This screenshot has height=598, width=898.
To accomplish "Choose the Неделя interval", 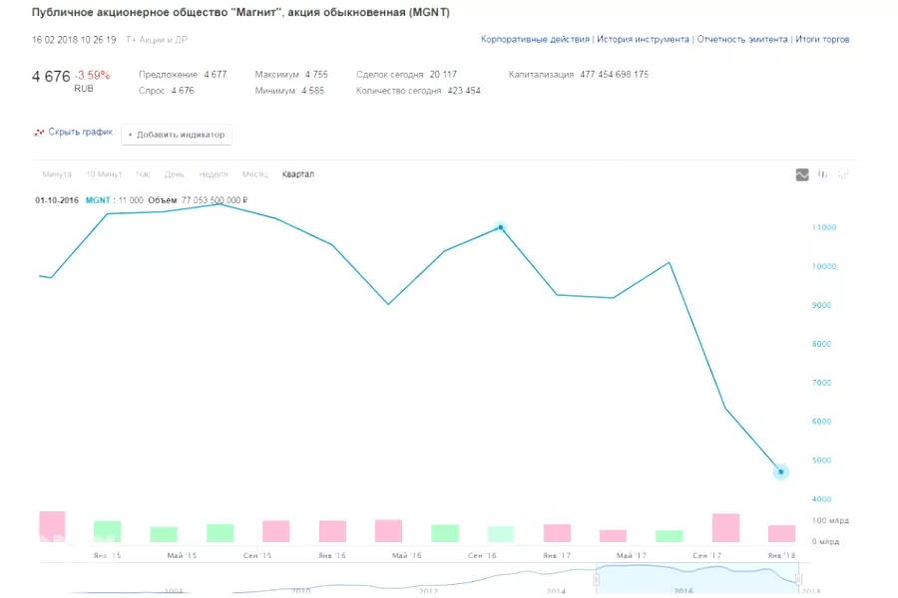I will click(x=214, y=174).
